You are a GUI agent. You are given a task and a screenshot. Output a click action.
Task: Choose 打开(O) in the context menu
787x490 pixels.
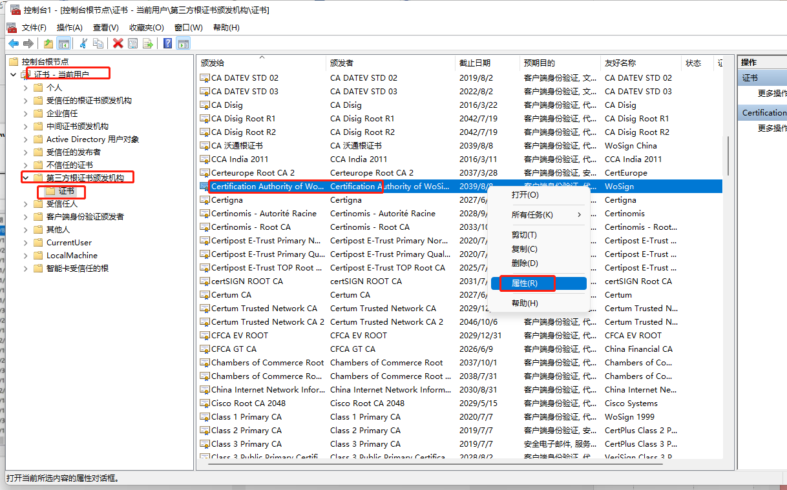539,194
